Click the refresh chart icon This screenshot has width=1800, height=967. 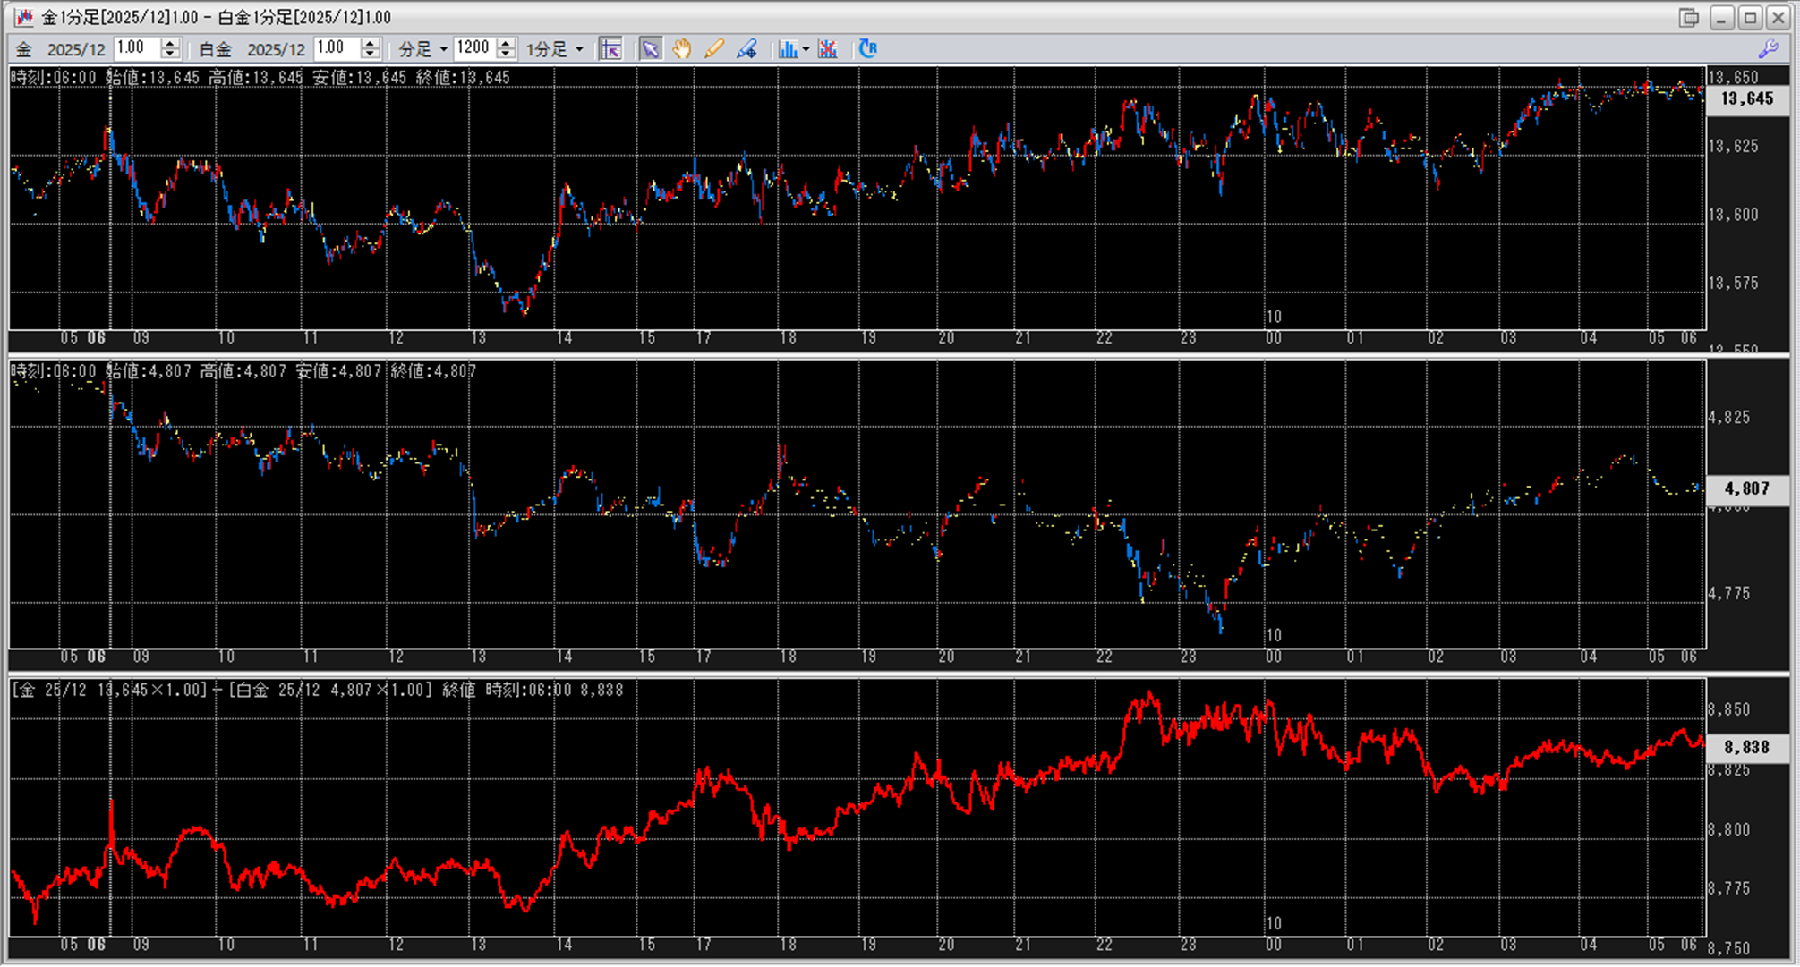(867, 49)
